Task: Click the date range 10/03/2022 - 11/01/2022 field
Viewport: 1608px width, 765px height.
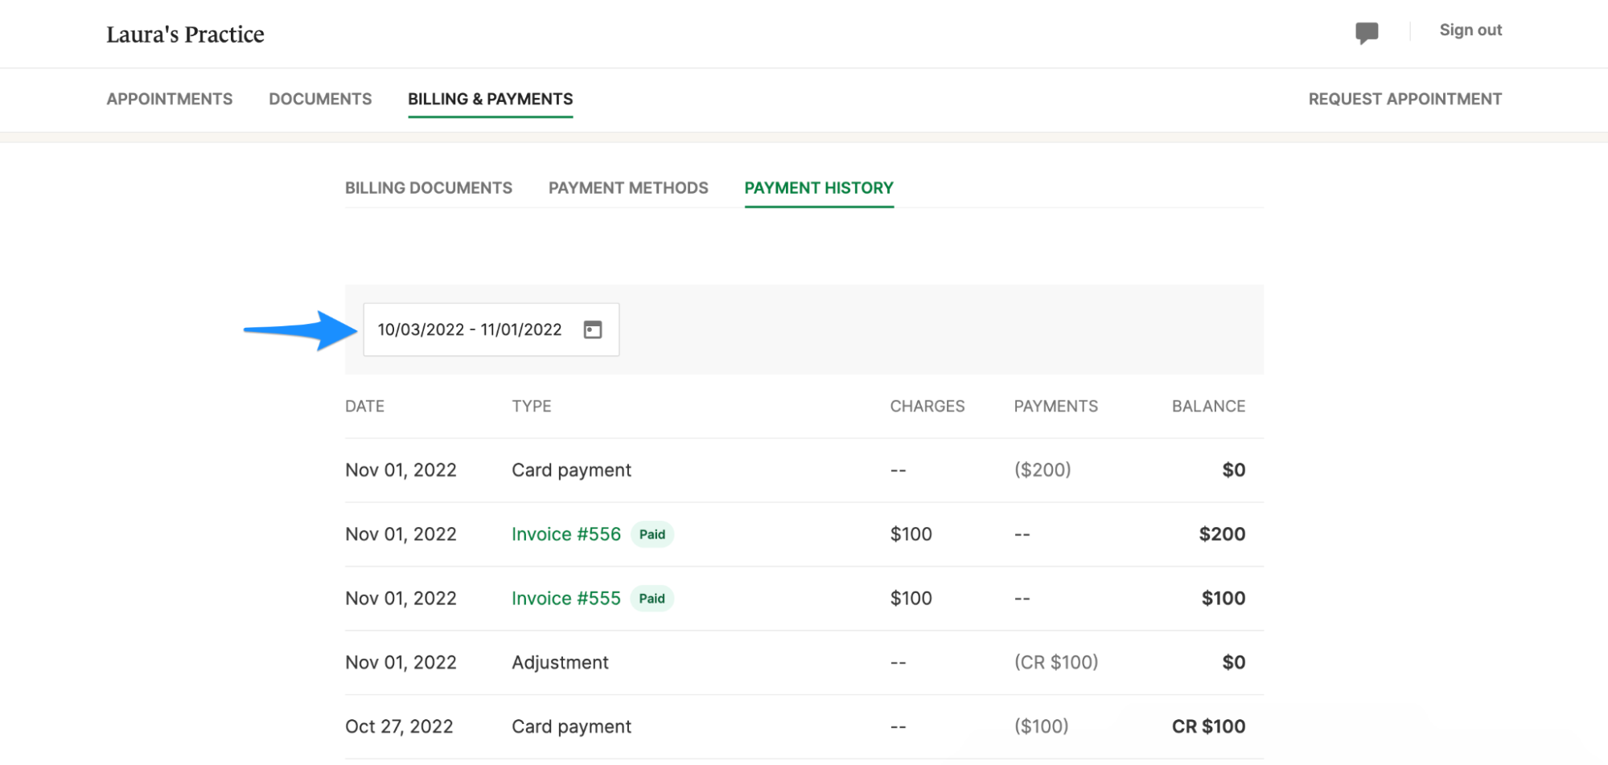Action: coord(491,329)
